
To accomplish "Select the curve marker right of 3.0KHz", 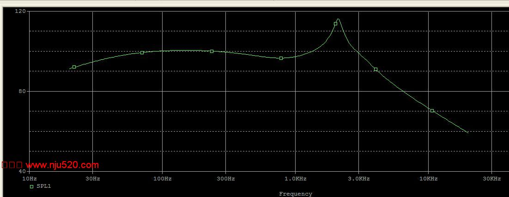I will point(376,69).
